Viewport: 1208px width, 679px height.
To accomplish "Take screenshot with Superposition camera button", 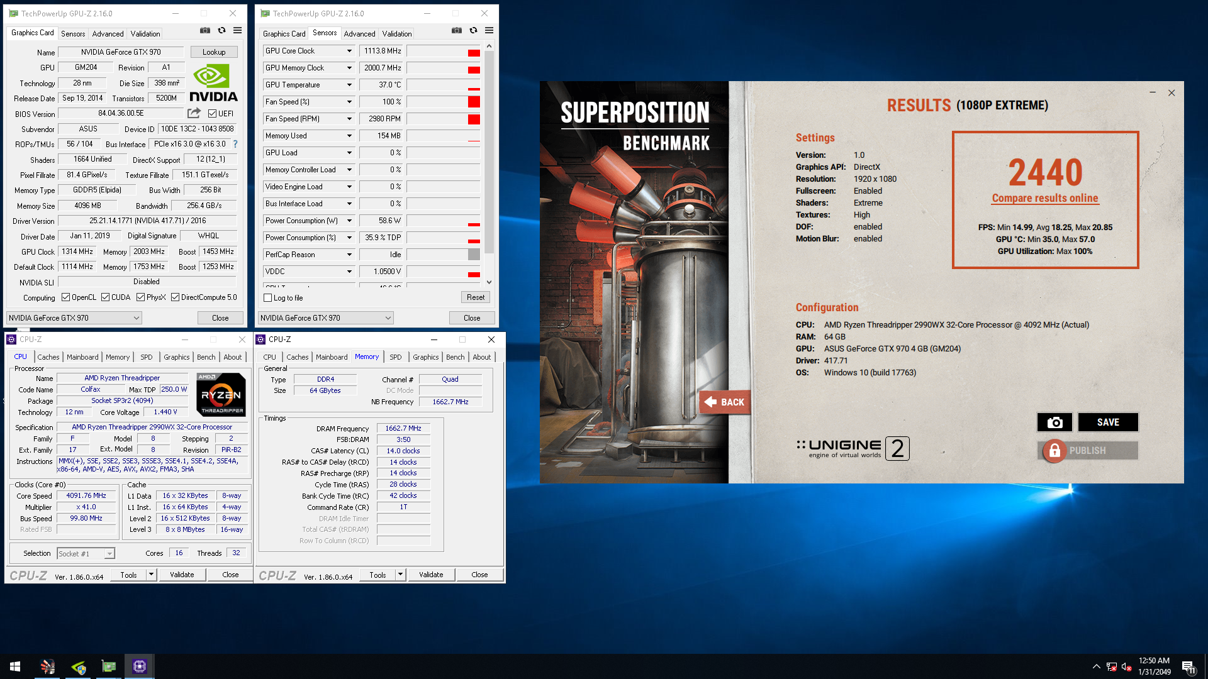I will coord(1054,422).
